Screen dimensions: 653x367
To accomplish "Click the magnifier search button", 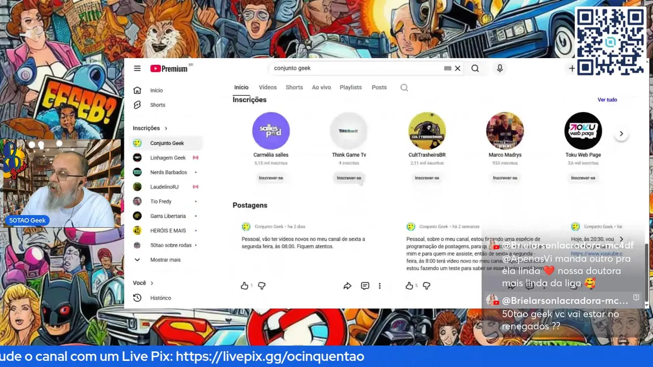I will coord(475,68).
